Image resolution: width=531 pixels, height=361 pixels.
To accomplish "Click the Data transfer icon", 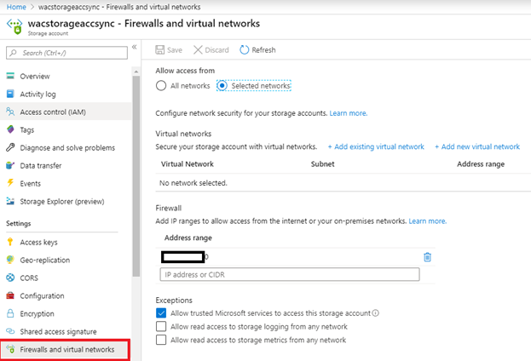I will click(10, 165).
